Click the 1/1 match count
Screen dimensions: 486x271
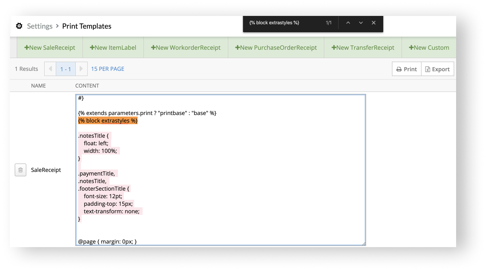coord(329,23)
